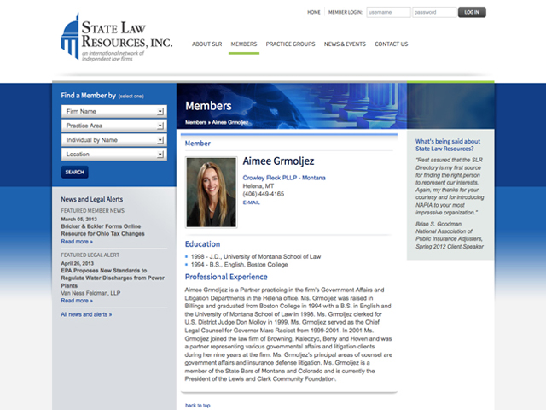Image resolution: width=546 pixels, height=410 pixels.
Task: Expand the Firm Name dropdown
Action: [x=114, y=111]
